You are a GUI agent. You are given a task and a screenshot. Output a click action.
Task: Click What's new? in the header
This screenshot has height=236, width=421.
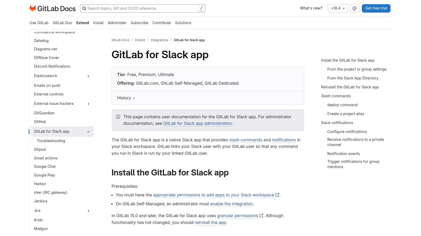click(x=311, y=8)
